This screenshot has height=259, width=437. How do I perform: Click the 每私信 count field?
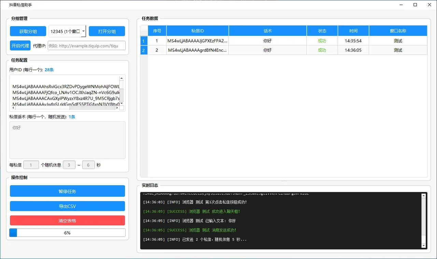(31, 165)
